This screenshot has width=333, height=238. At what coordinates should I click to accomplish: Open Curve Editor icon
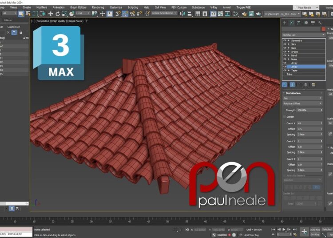pos(220,14)
